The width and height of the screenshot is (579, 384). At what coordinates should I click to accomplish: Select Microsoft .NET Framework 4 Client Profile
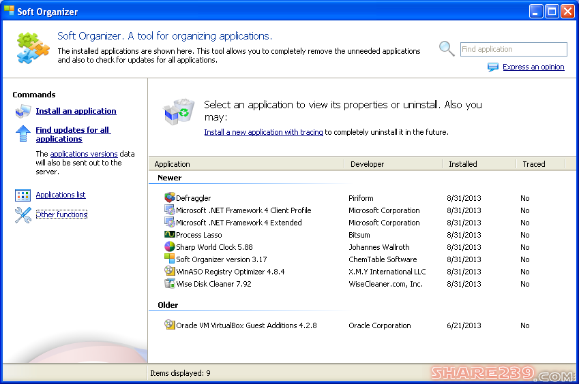(x=243, y=210)
